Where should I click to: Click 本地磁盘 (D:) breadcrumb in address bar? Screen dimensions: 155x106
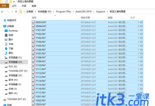click(44, 12)
